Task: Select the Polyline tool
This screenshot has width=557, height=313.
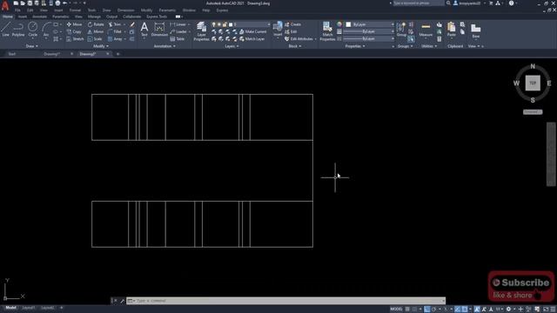Action: coord(18,29)
